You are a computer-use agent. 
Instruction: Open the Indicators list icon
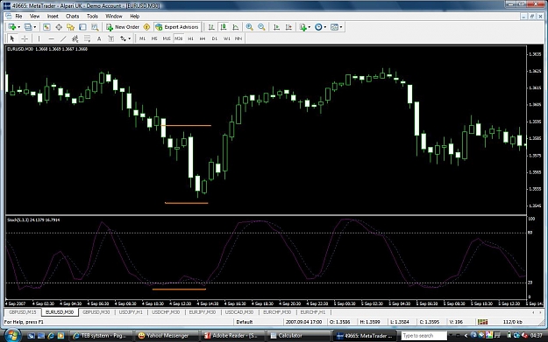pos(302,27)
